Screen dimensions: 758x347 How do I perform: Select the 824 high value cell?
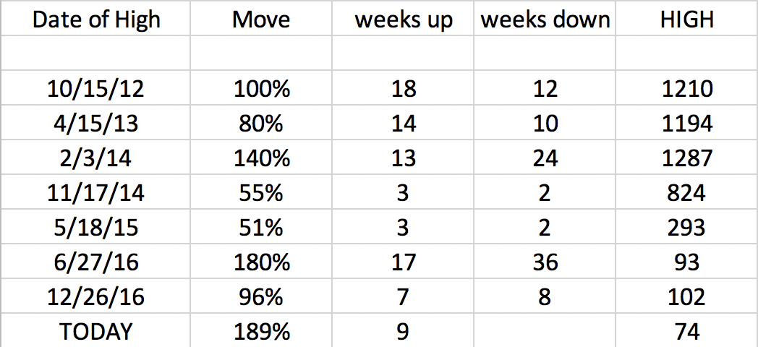687,193
